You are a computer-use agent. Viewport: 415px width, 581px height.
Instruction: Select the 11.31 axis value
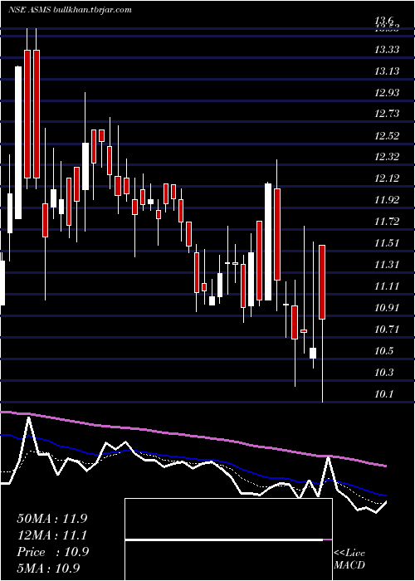pyautogui.click(x=387, y=265)
